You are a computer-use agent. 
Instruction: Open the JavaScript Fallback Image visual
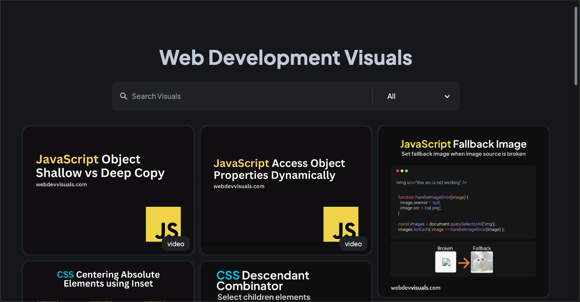point(464,212)
